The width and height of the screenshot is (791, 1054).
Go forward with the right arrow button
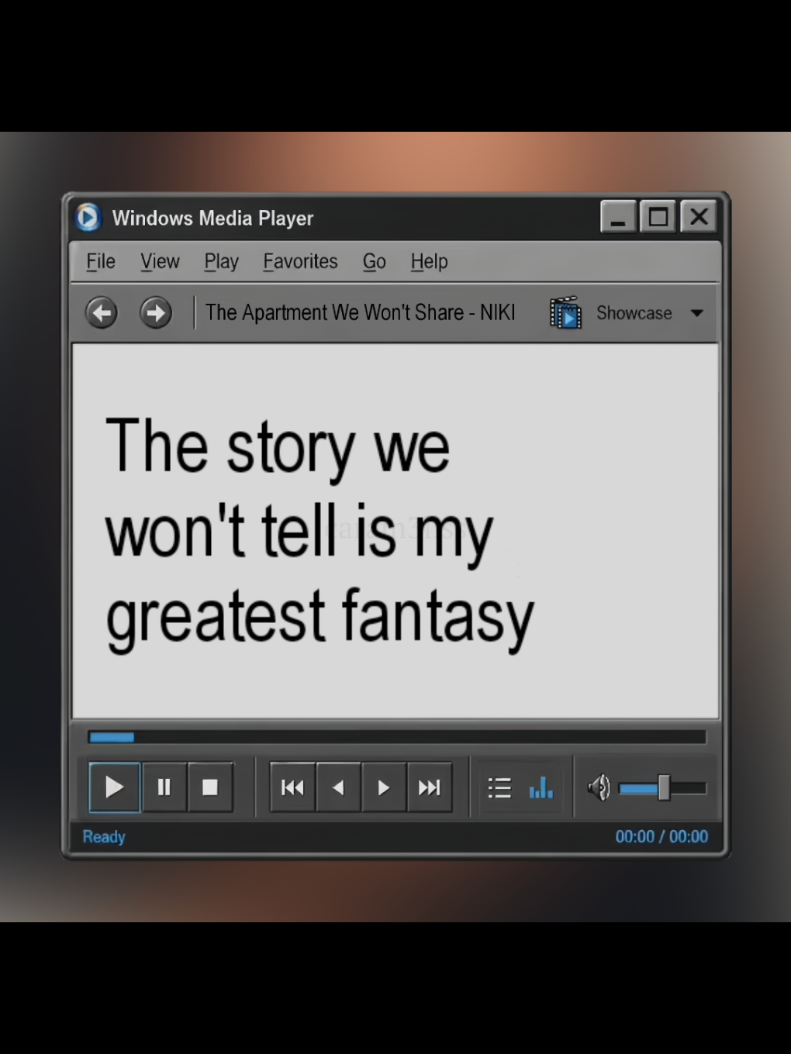[x=156, y=313]
